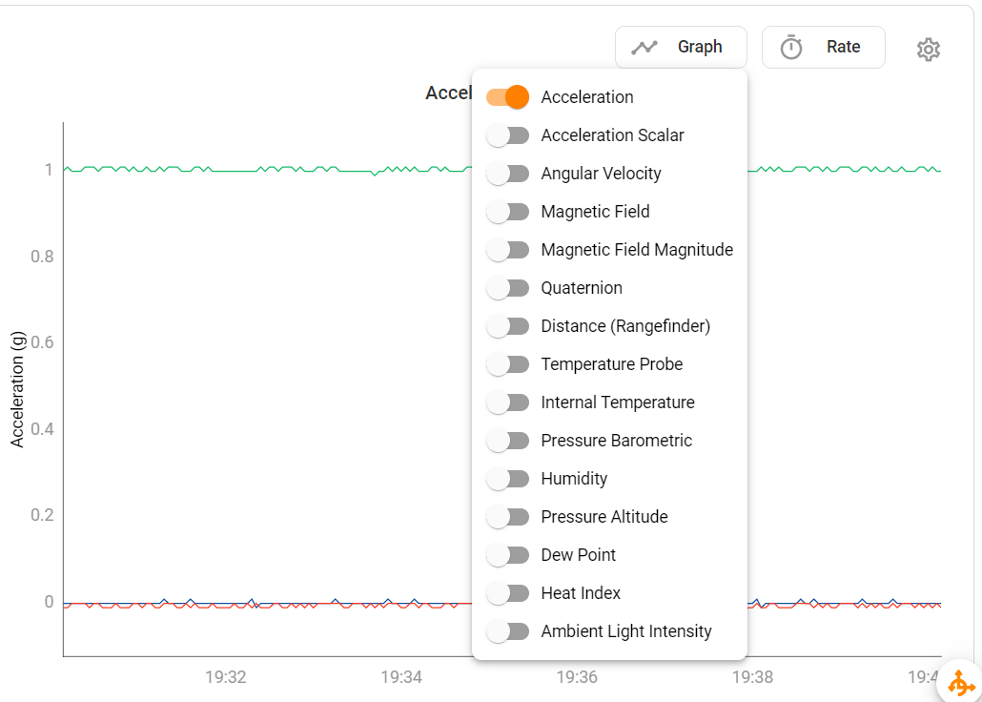The height and width of the screenshot is (702, 982).
Task: Enable Pressure Barometric readings
Action: pos(508,440)
